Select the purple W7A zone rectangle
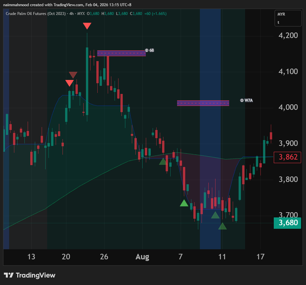 click(203, 103)
